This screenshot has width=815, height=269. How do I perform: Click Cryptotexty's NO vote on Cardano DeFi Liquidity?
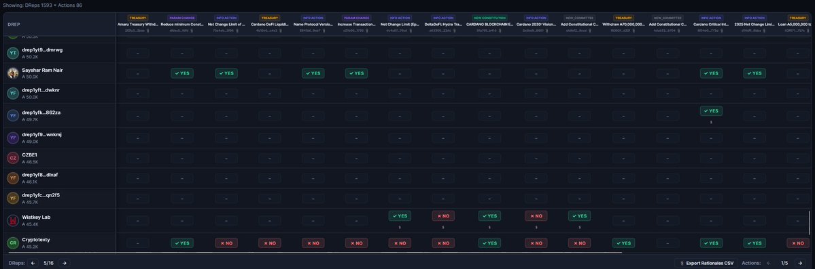[270, 243]
